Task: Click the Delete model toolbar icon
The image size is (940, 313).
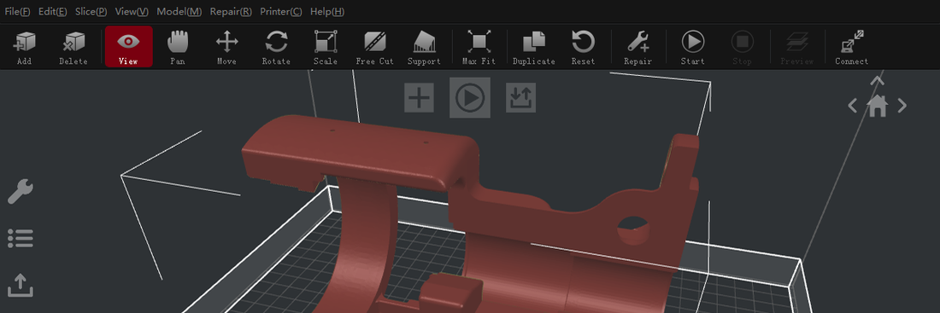Action: pyautogui.click(x=73, y=47)
